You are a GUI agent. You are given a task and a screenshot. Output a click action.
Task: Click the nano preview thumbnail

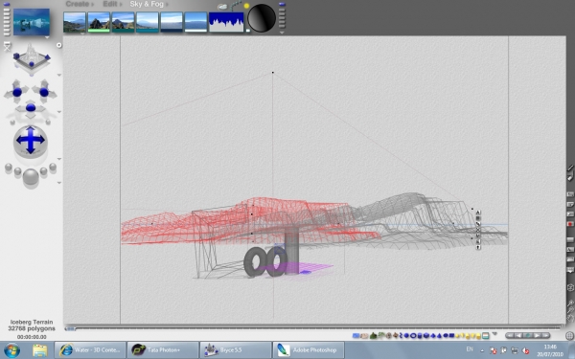pyautogui.click(x=32, y=22)
